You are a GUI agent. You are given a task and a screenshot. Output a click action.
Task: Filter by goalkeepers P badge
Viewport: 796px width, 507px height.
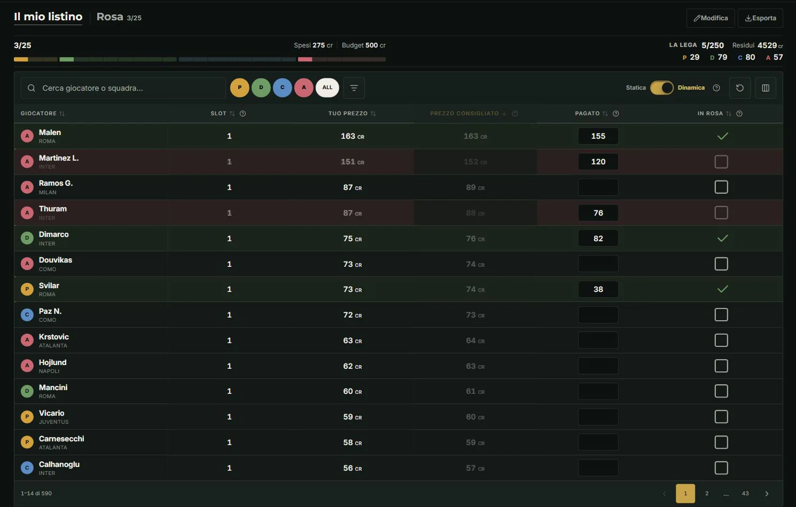click(240, 88)
